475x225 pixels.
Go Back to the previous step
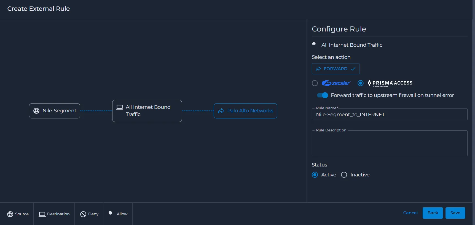(x=433, y=213)
